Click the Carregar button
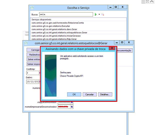The image size is (155, 135). (x=33, y=50)
